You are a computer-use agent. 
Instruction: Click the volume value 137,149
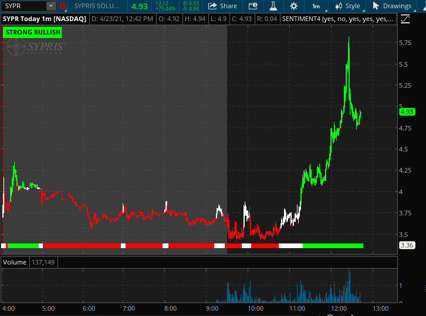[x=43, y=262]
